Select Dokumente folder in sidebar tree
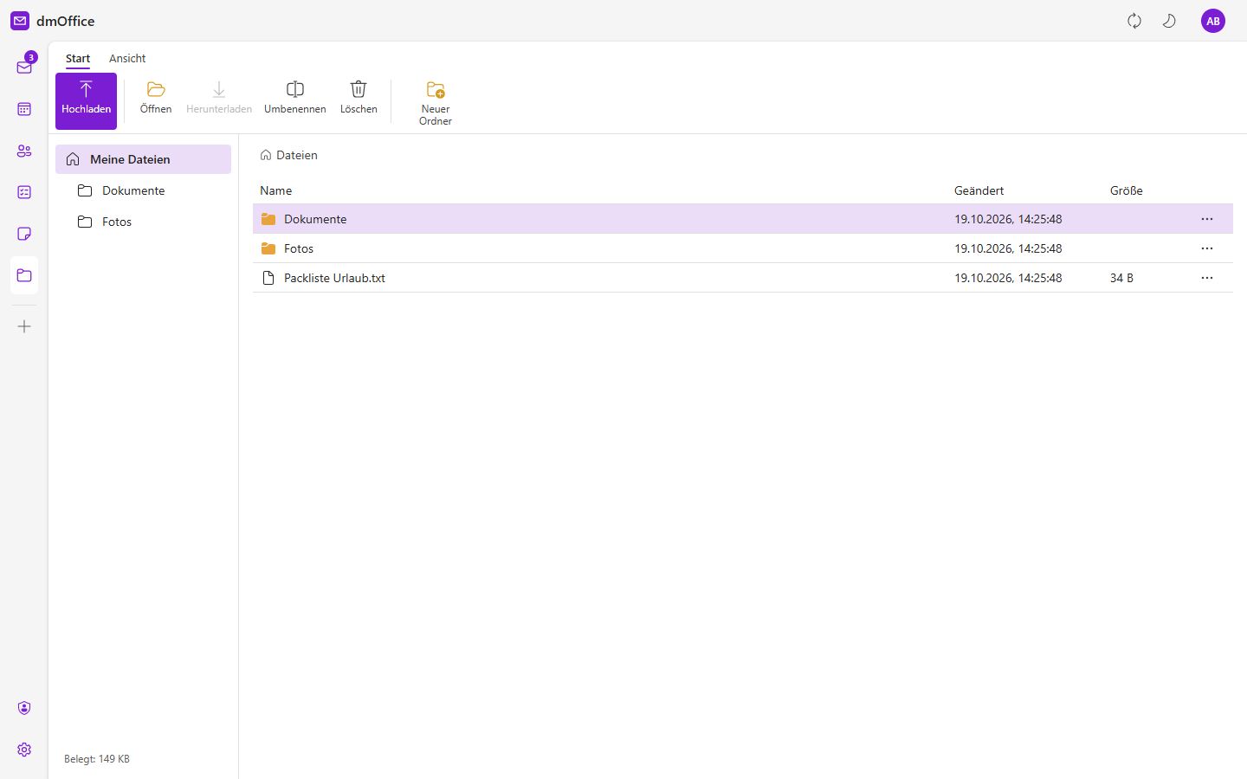Image resolution: width=1247 pixels, height=779 pixels. pyautogui.click(x=143, y=190)
